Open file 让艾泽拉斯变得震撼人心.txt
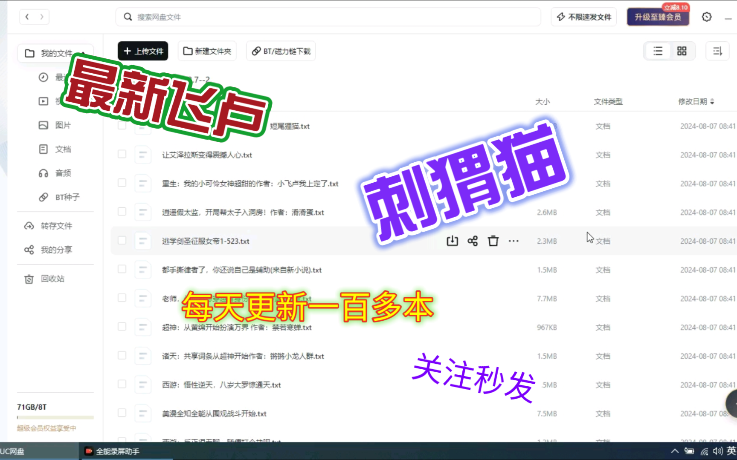The height and width of the screenshot is (460, 737). [207, 155]
